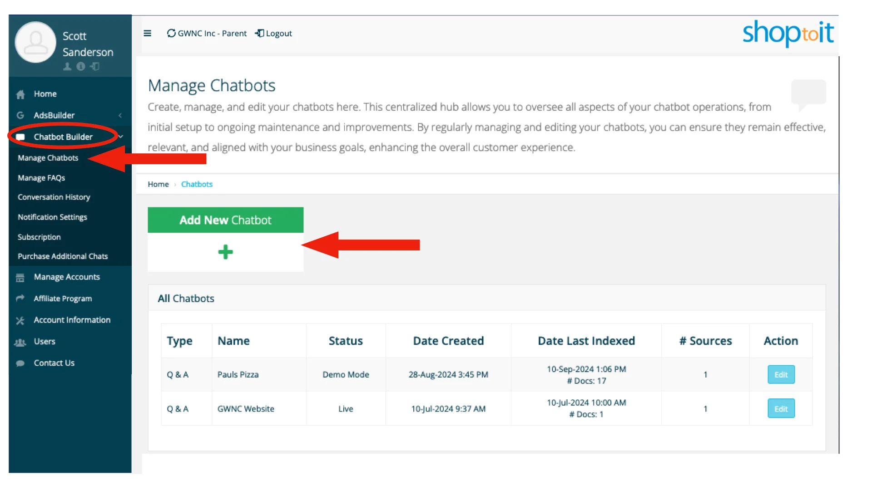Select Manage FAQs in the sidebar

pyautogui.click(x=41, y=177)
